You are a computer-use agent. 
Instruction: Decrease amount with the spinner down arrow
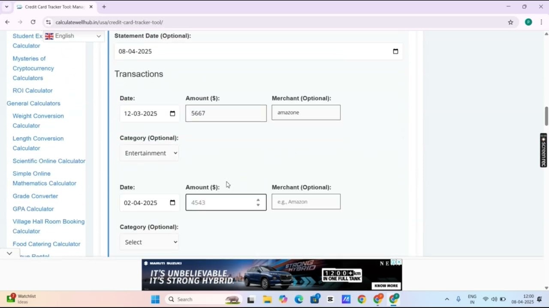click(x=258, y=205)
